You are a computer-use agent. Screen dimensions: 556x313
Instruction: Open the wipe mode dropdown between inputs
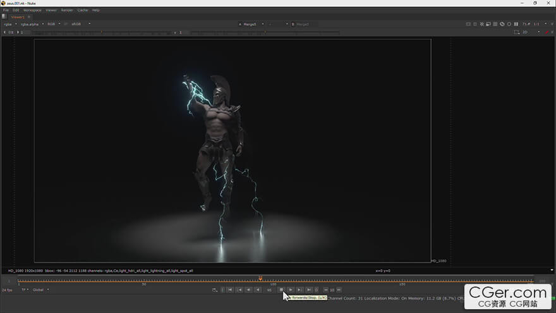[278, 24]
